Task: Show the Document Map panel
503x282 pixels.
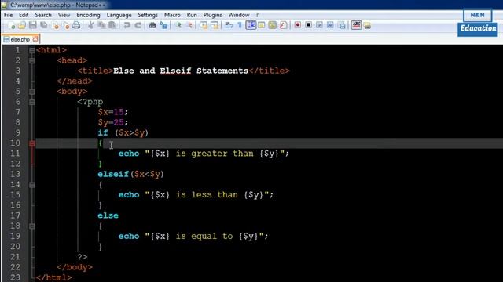Action: click(x=273, y=25)
